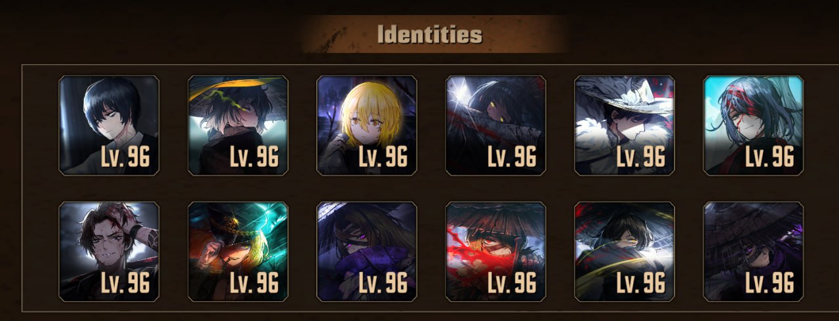This screenshot has height=321, width=839.
Task: Click Lv. 96 label on blonde identity
Action: click(x=383, y=157)
